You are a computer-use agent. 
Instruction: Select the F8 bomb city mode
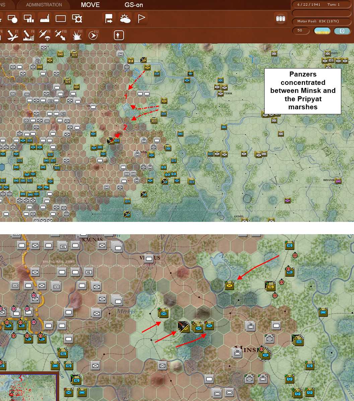click(28, 35)
